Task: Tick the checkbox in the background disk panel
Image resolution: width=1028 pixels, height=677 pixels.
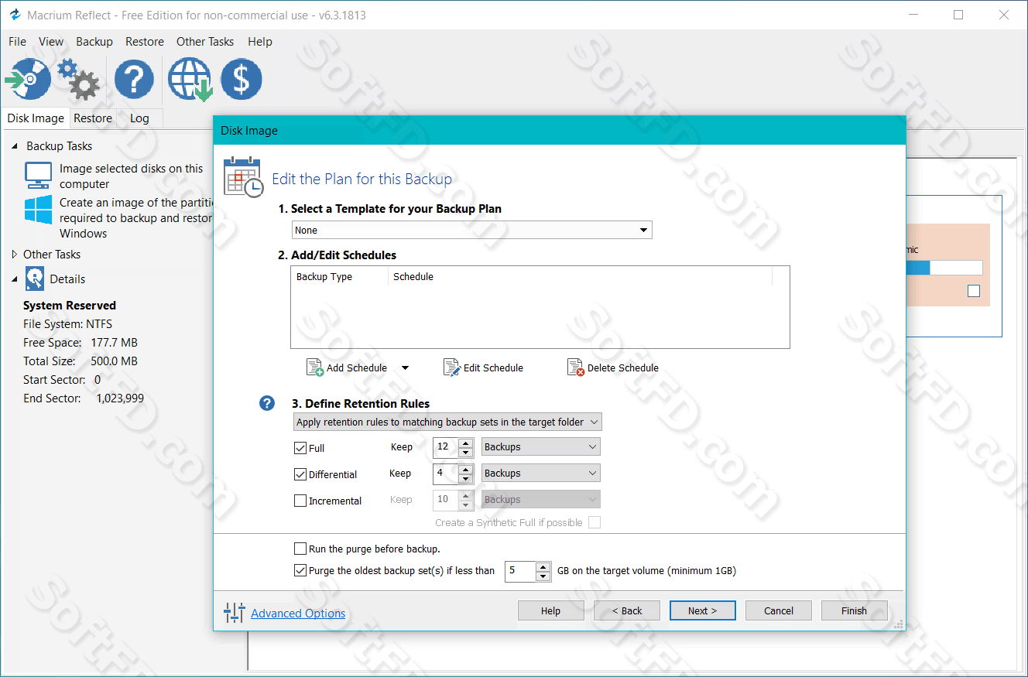Action: [x=974, y=291]
